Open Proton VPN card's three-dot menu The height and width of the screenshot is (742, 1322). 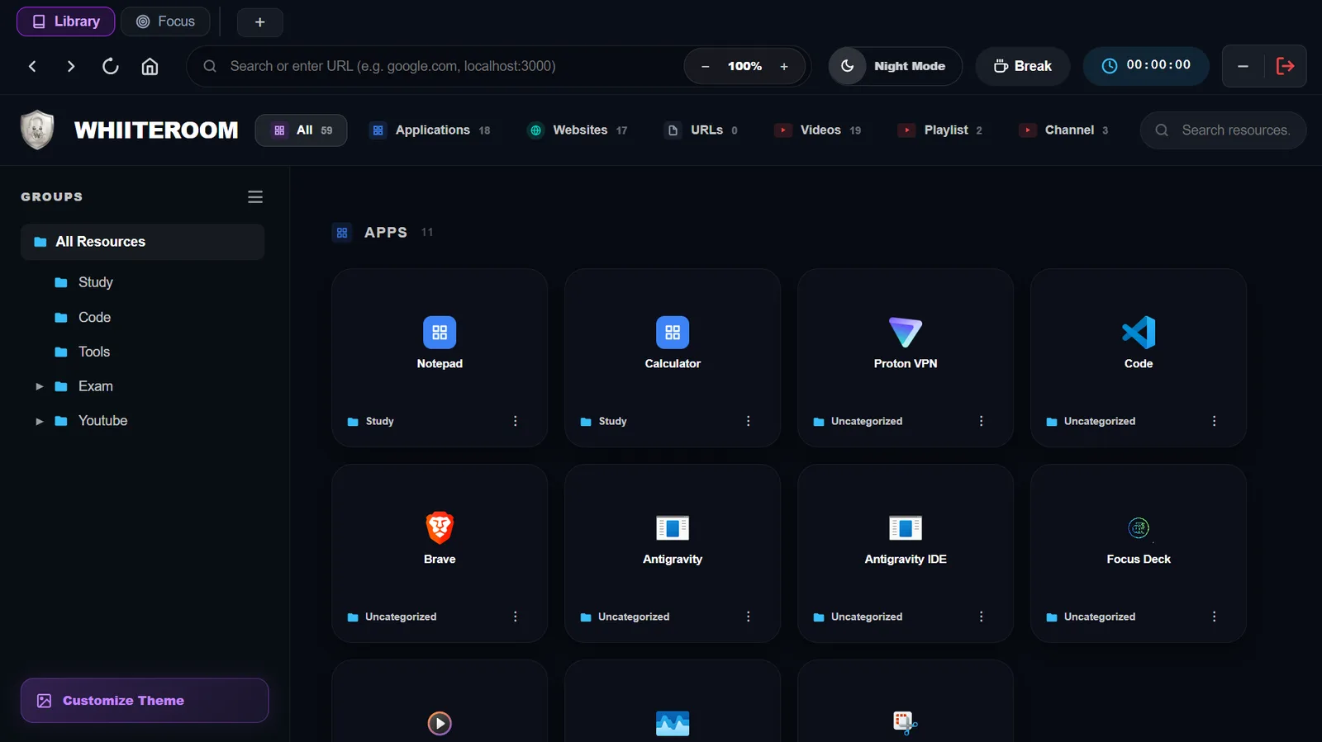(x=982, y=421)
